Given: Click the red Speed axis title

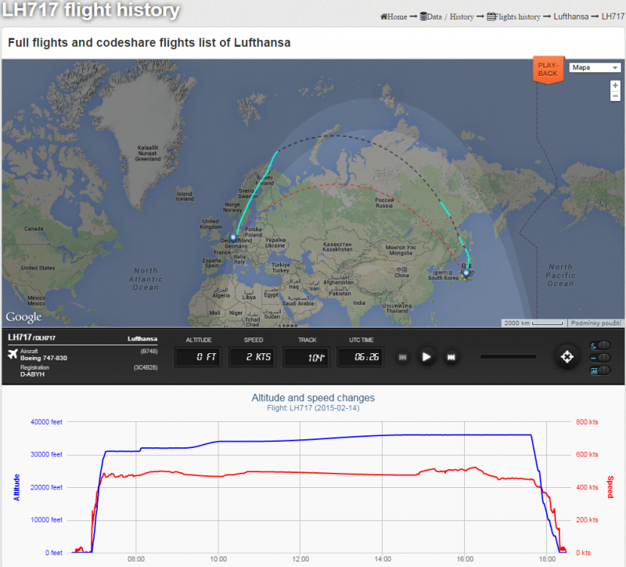Looking at the screenshot, I should [x=610, y=486].
